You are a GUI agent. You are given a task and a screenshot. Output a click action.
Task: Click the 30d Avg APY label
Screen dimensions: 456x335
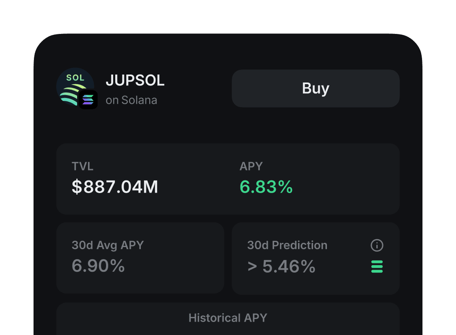108,245
